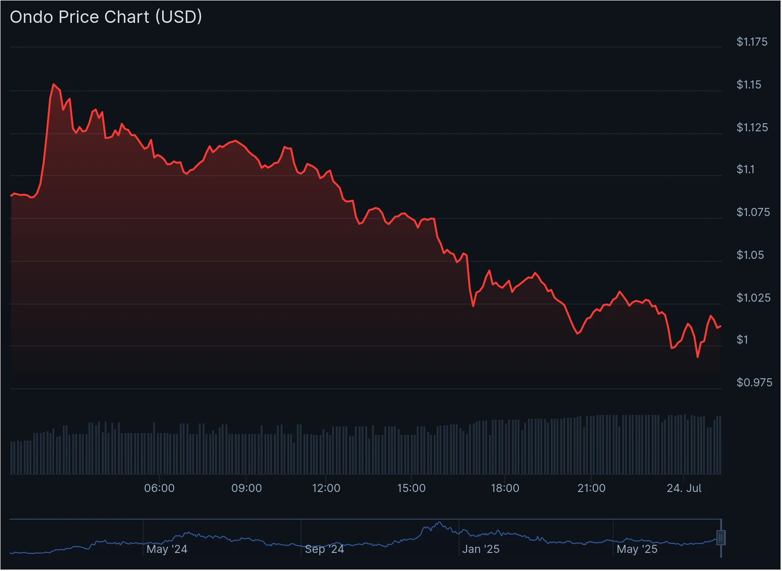Click the 'Ondo Price Chart (USD)' title
The width and height of the screenshot is (782, 571).
pos(106,17)
